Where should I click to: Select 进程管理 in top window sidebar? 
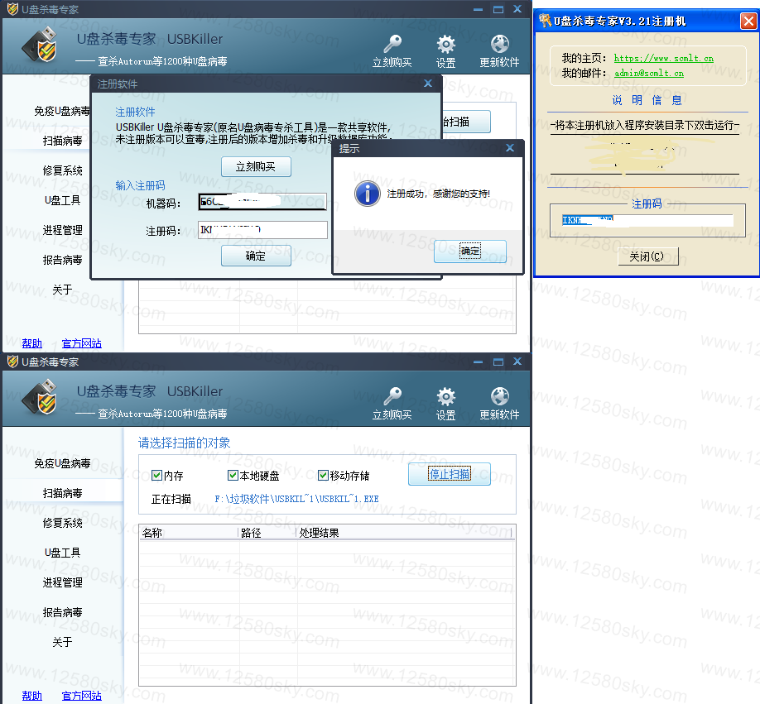pyautogui.click(x=62, y=230)
